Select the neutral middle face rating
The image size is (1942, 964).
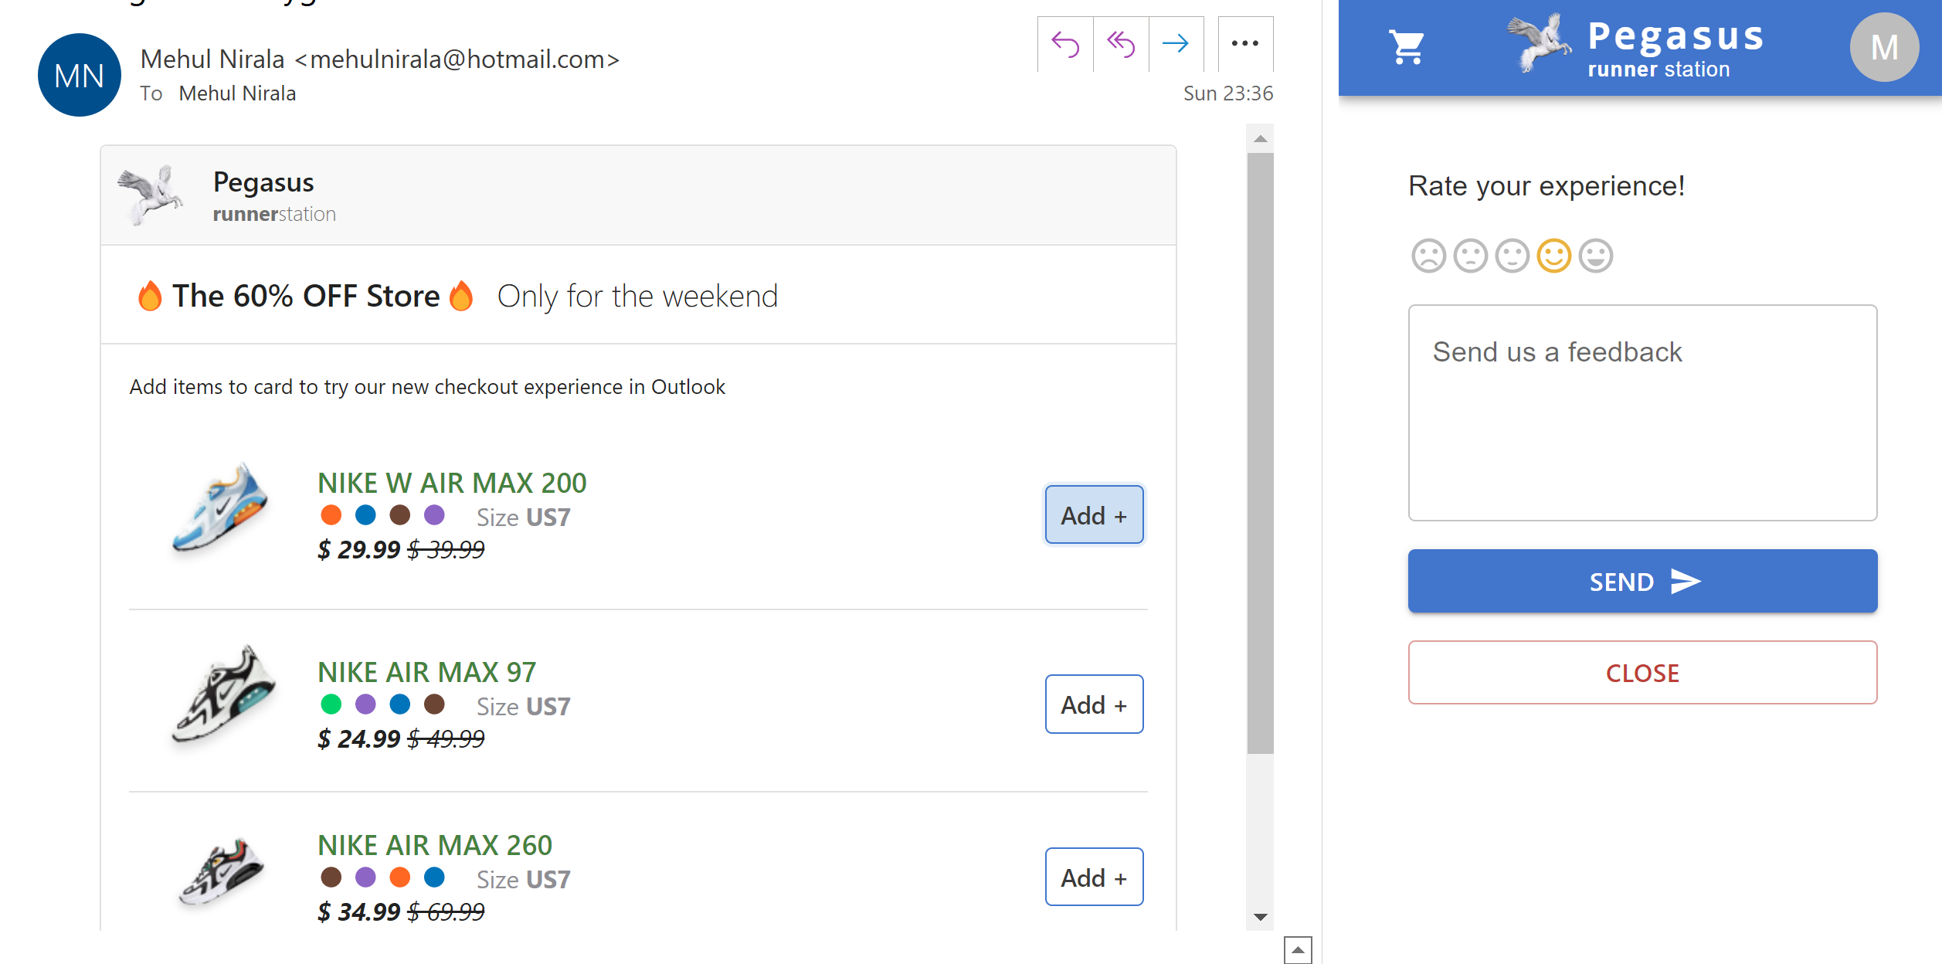click(1512, 256)
